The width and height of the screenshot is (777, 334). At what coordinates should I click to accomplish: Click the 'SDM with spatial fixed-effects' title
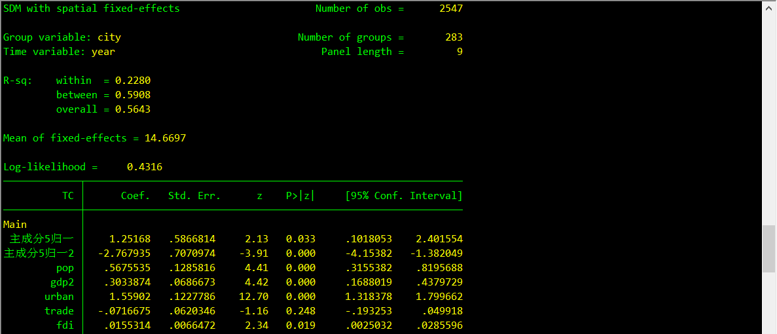(92, 9)
